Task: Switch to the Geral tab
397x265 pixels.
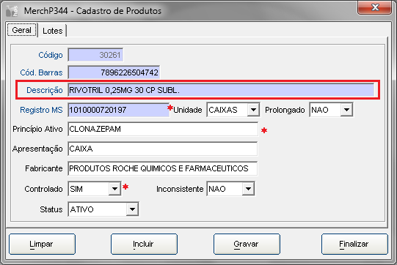Action: point(22,30)
